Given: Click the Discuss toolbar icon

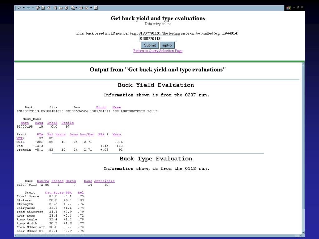Looking at the screenshot, I should tap(96, 8).
